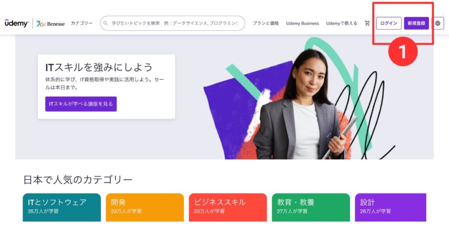Click the search magnifier icon
The image size is (449, 235).
(105, 23)
